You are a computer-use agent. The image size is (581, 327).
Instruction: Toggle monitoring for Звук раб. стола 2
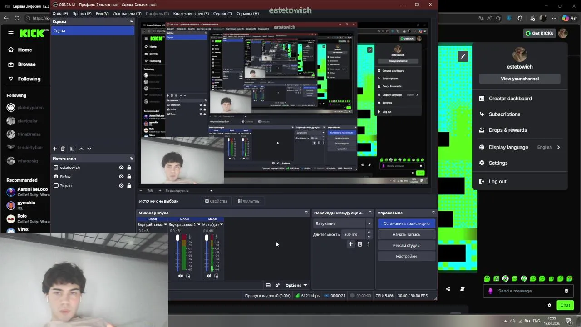pyautogui.click(x=188, y=276)
